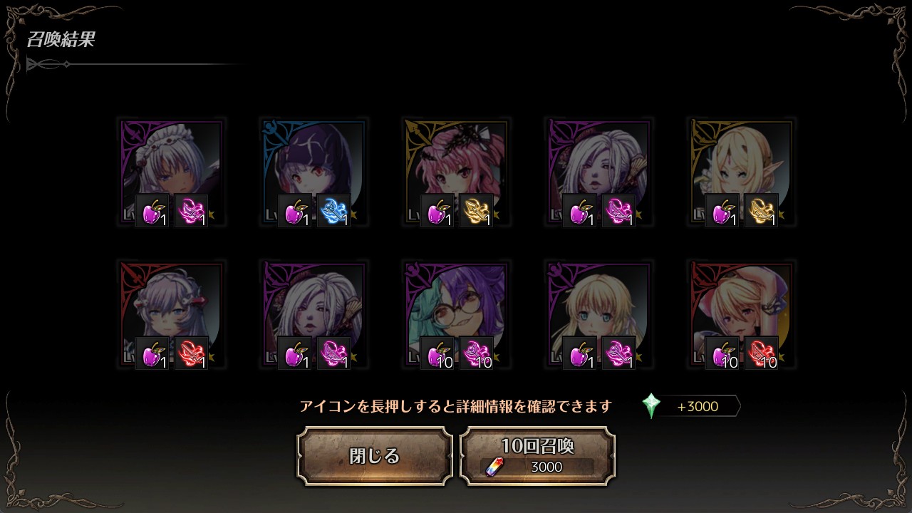Click the 召喚結果 header title

61,39
